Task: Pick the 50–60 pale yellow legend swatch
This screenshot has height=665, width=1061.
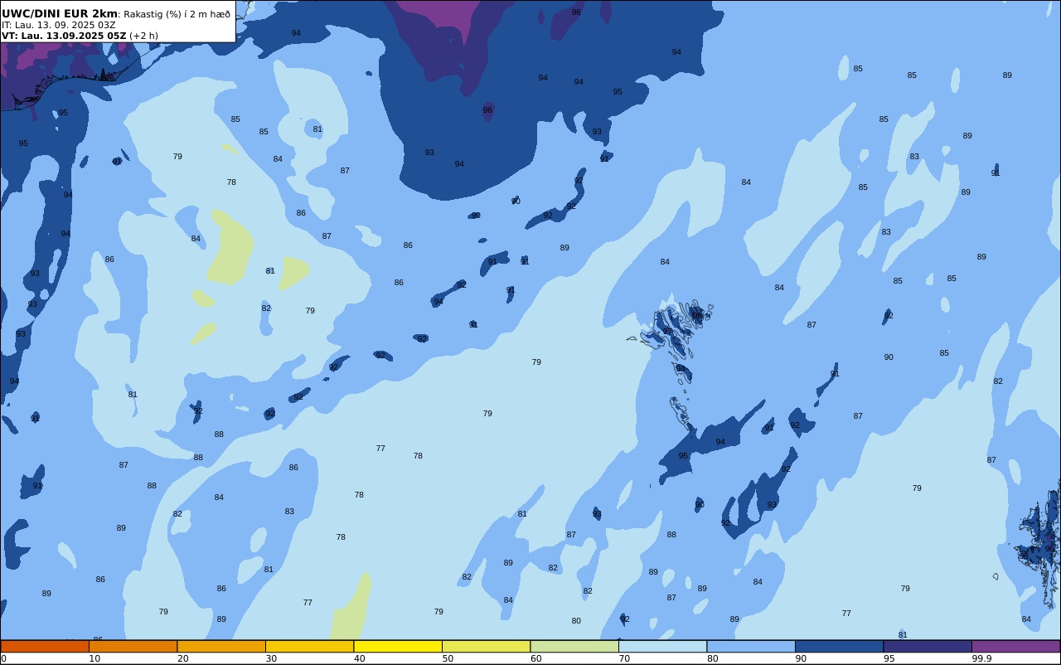Action: pos(486,646)
